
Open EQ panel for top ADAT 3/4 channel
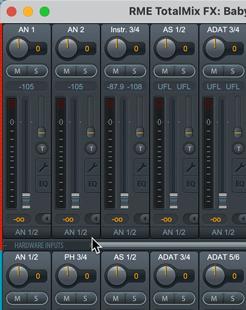pyautogui.click(x=240, y=184)
